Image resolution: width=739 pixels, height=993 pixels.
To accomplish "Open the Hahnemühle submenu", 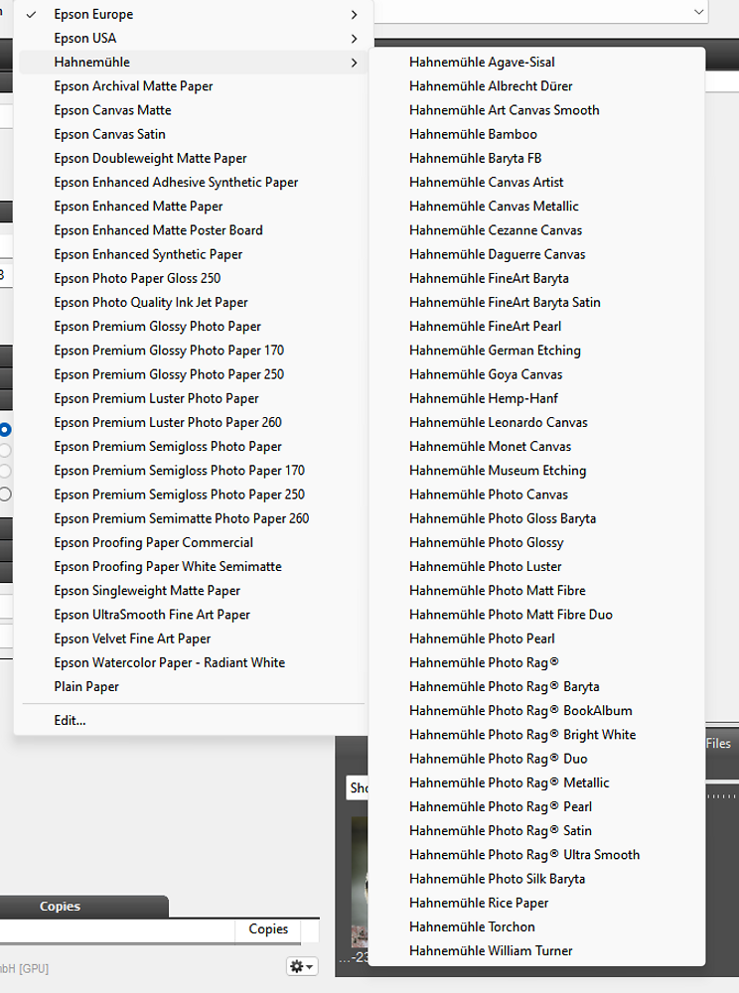I will point(193,62).
